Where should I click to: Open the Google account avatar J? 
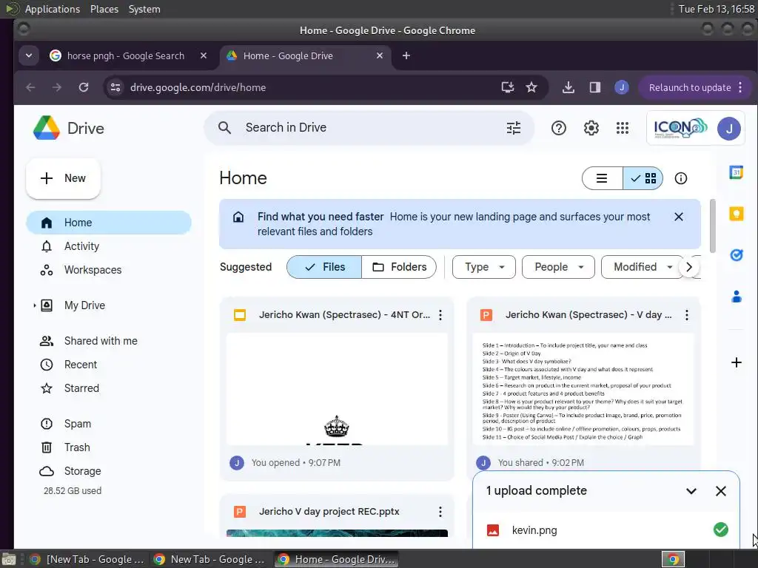[728, 129]
